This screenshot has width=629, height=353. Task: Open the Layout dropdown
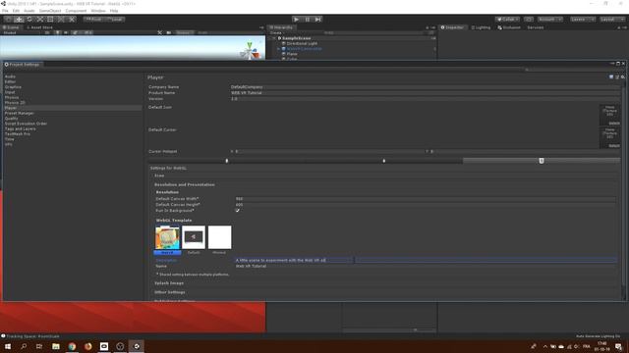click(612, 20)
